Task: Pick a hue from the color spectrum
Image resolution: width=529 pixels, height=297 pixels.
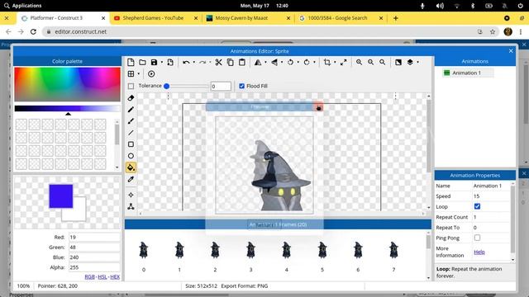Action: 67,84
